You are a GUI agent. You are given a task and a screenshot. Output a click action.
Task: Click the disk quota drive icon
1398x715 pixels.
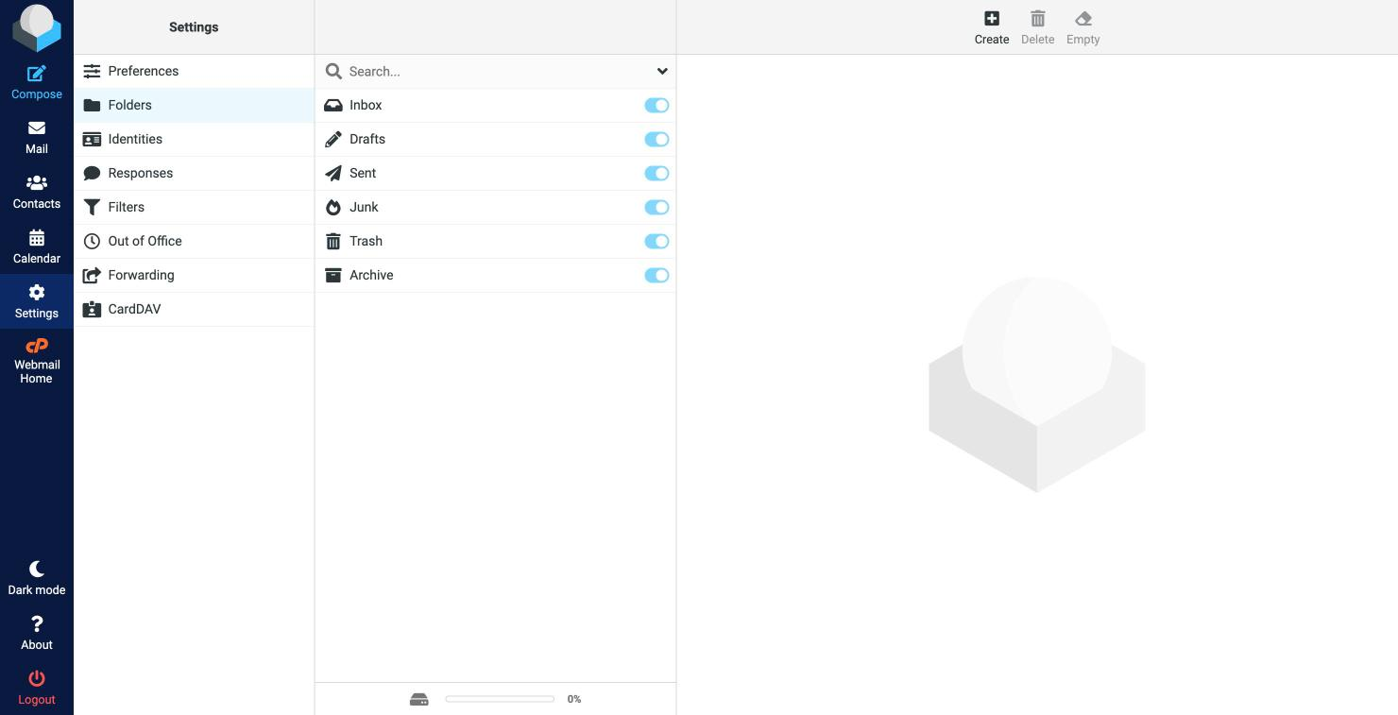coord(419,699)
